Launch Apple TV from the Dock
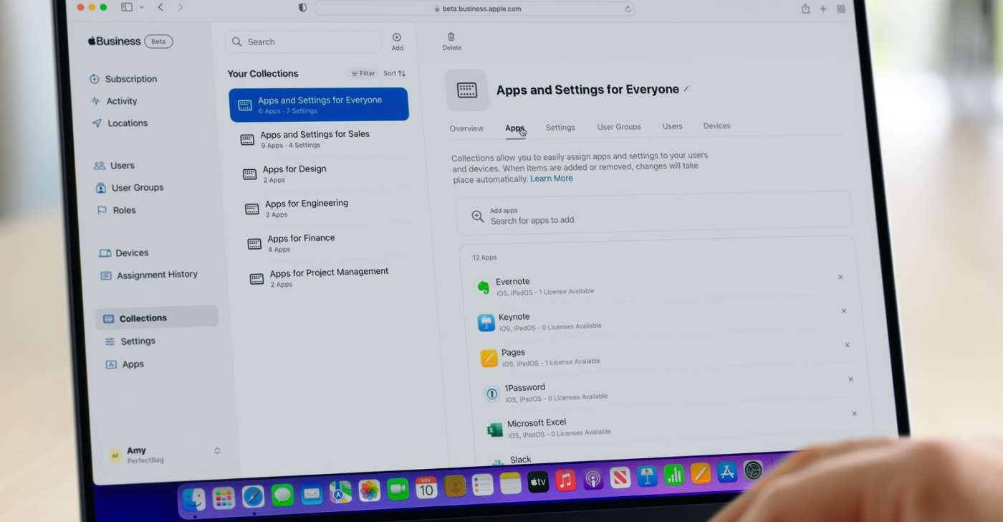The image size is (1003, 522). click(538, 483)
